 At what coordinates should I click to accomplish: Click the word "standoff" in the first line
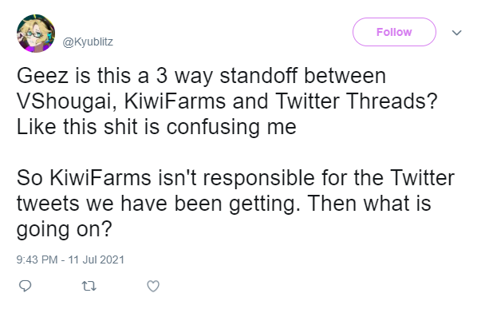tap(258, 75)
